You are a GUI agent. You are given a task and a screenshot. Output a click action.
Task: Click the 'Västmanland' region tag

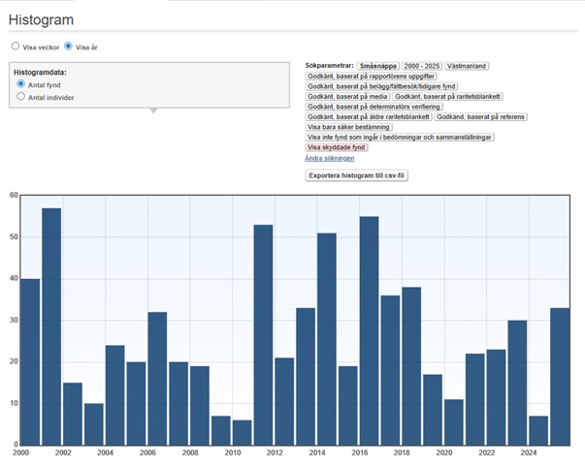pyautogui.click(x=468, y=66)
